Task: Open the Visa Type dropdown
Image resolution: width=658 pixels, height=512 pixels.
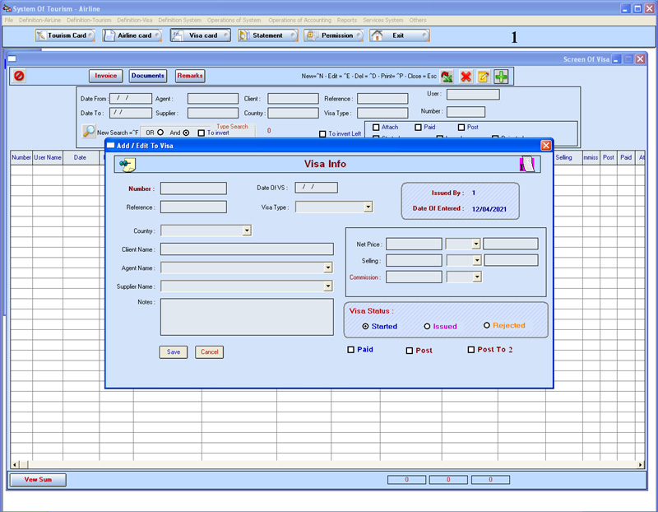Action: coord(368,207)
